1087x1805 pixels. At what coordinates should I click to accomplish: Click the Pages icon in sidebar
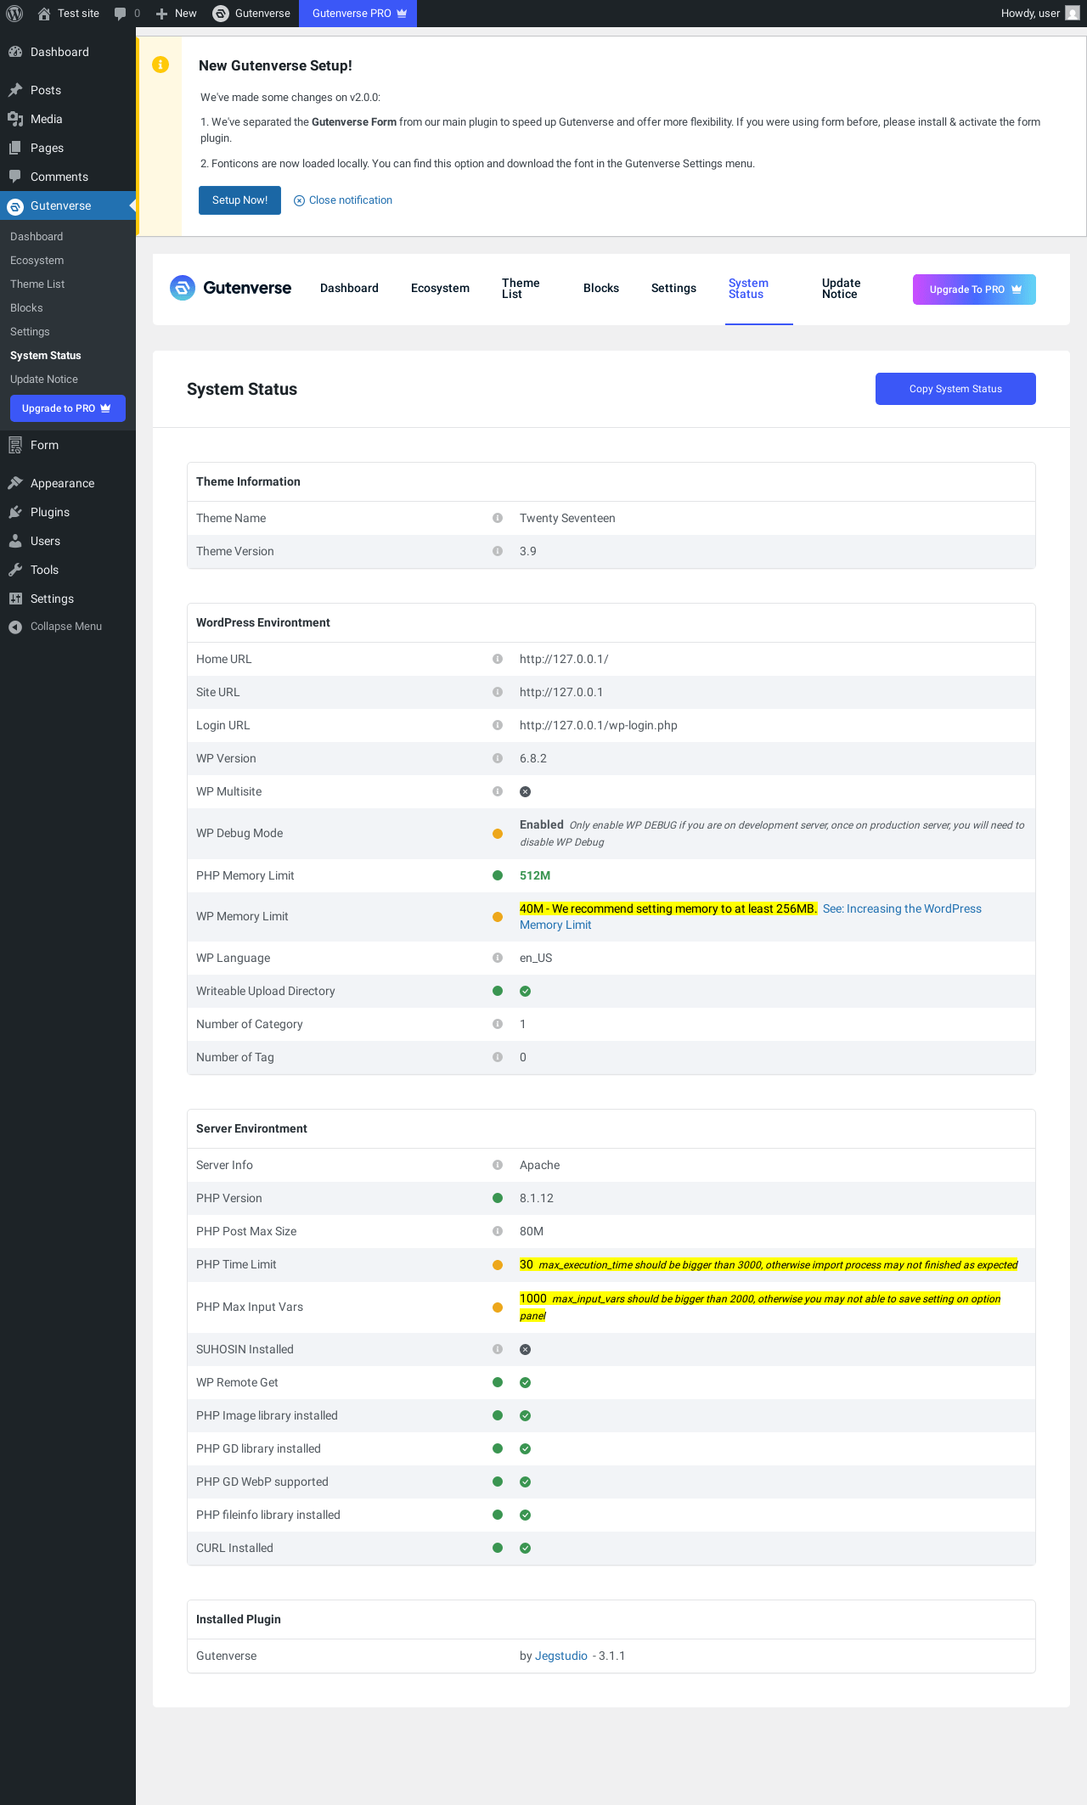point(15,148)
